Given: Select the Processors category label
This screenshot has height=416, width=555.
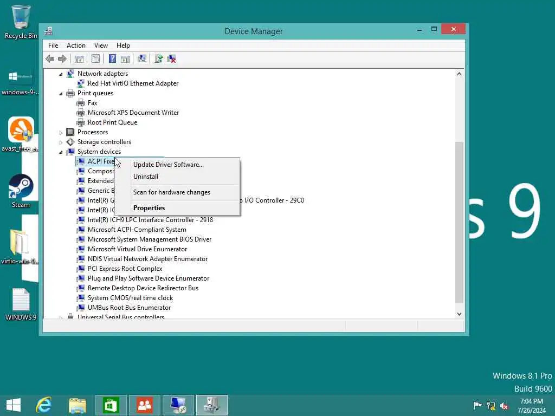Looking at the screenshot, I should click(92, 132).
